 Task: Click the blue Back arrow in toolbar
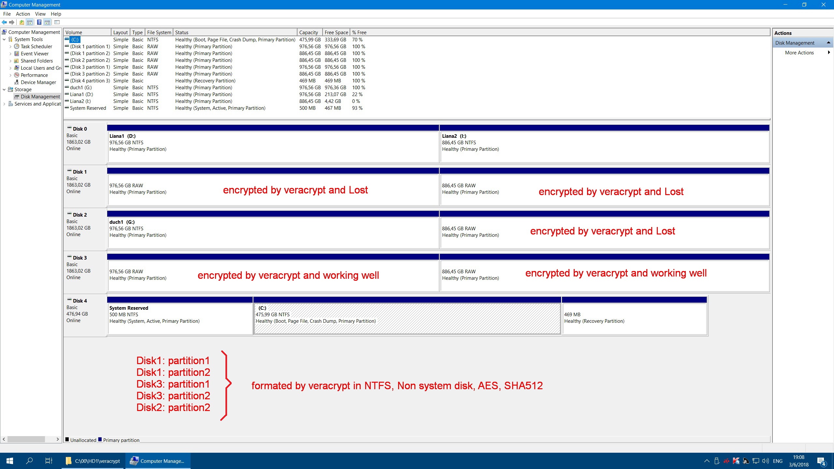click(x=4, y=22)
